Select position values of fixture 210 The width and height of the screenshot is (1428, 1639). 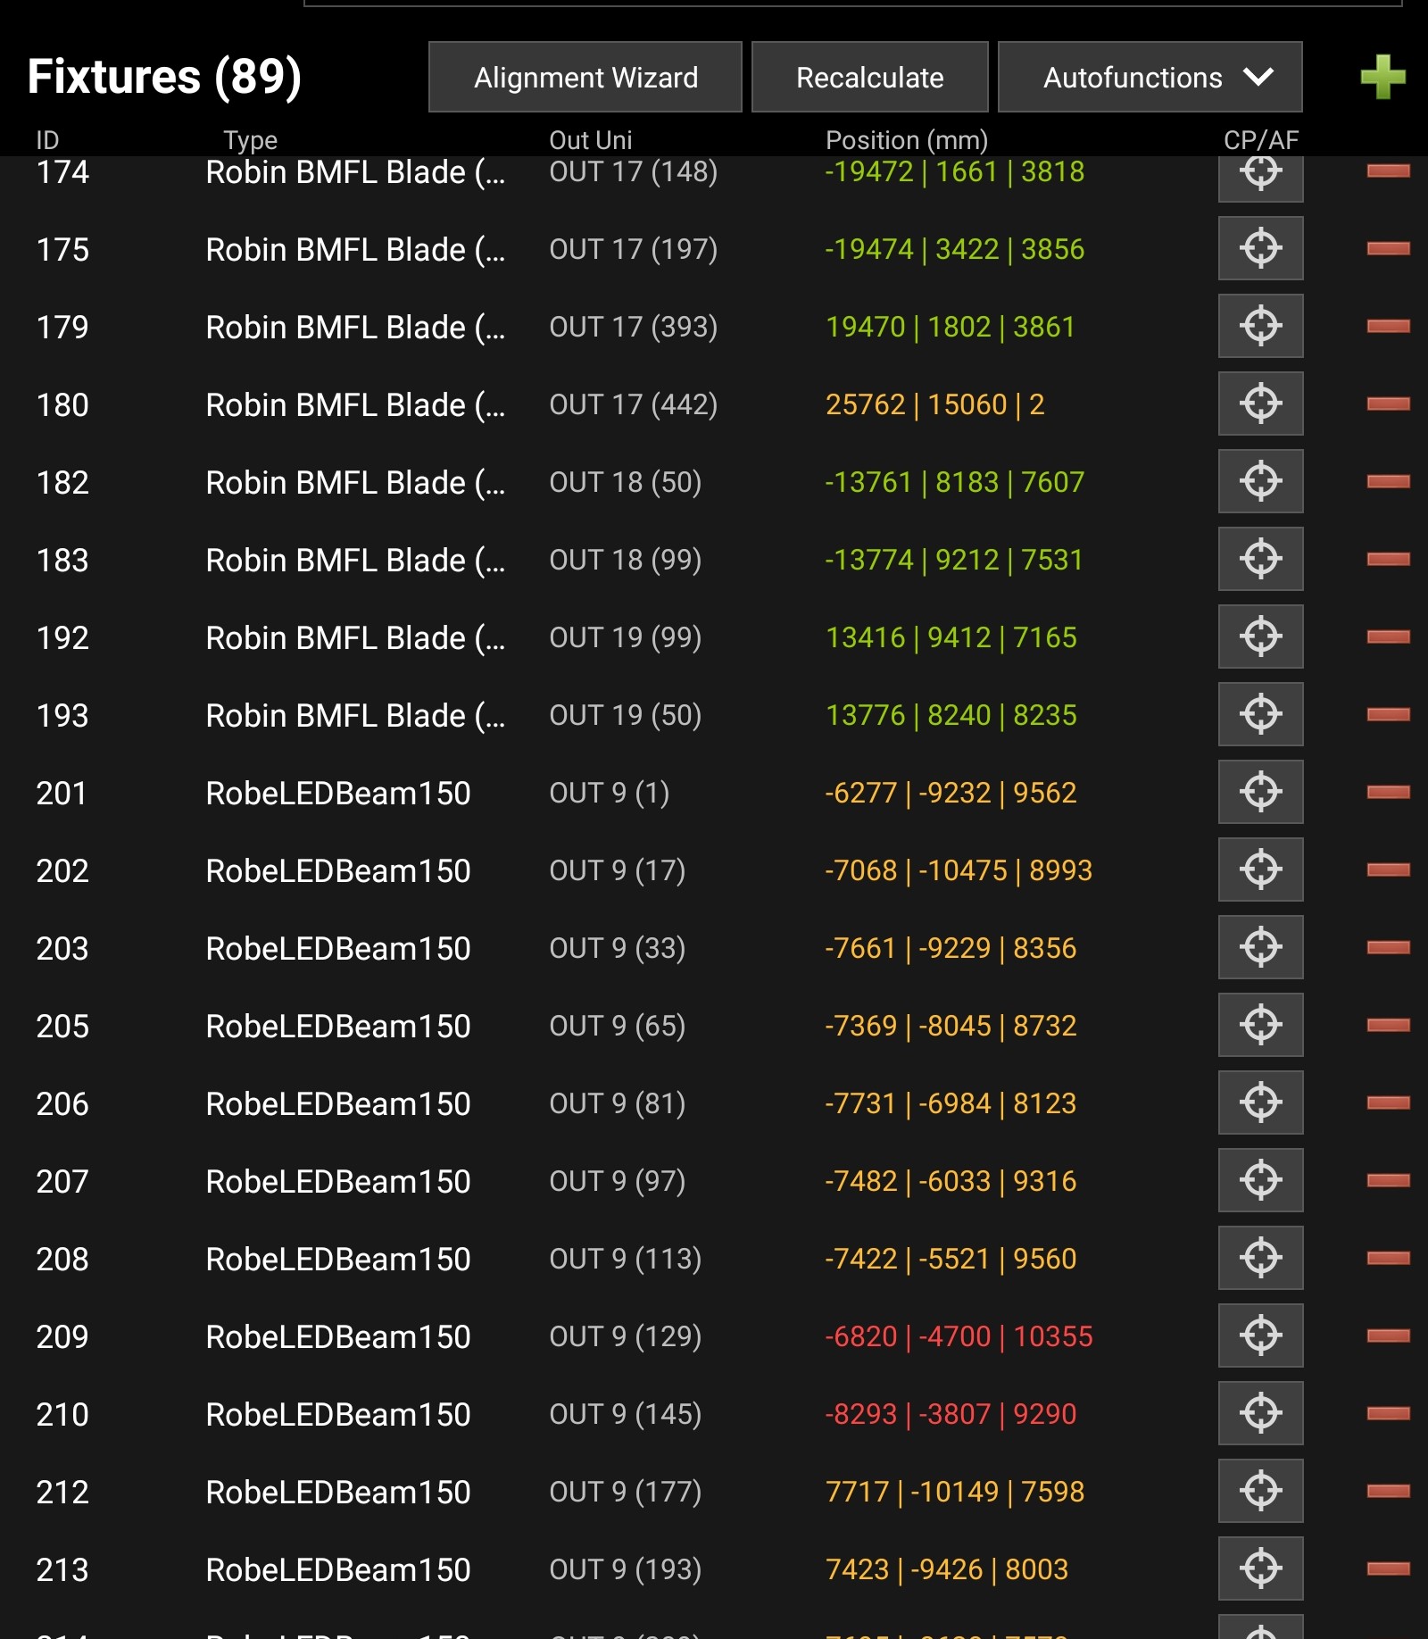point(951,1414)
